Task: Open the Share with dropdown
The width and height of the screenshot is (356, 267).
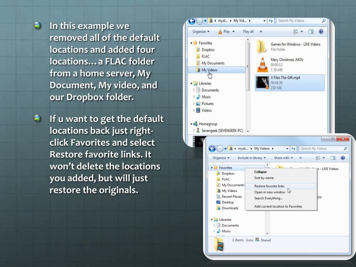Action: [x=283, y=158]
